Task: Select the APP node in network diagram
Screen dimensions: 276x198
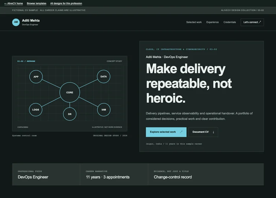Action: coord(36,77)
